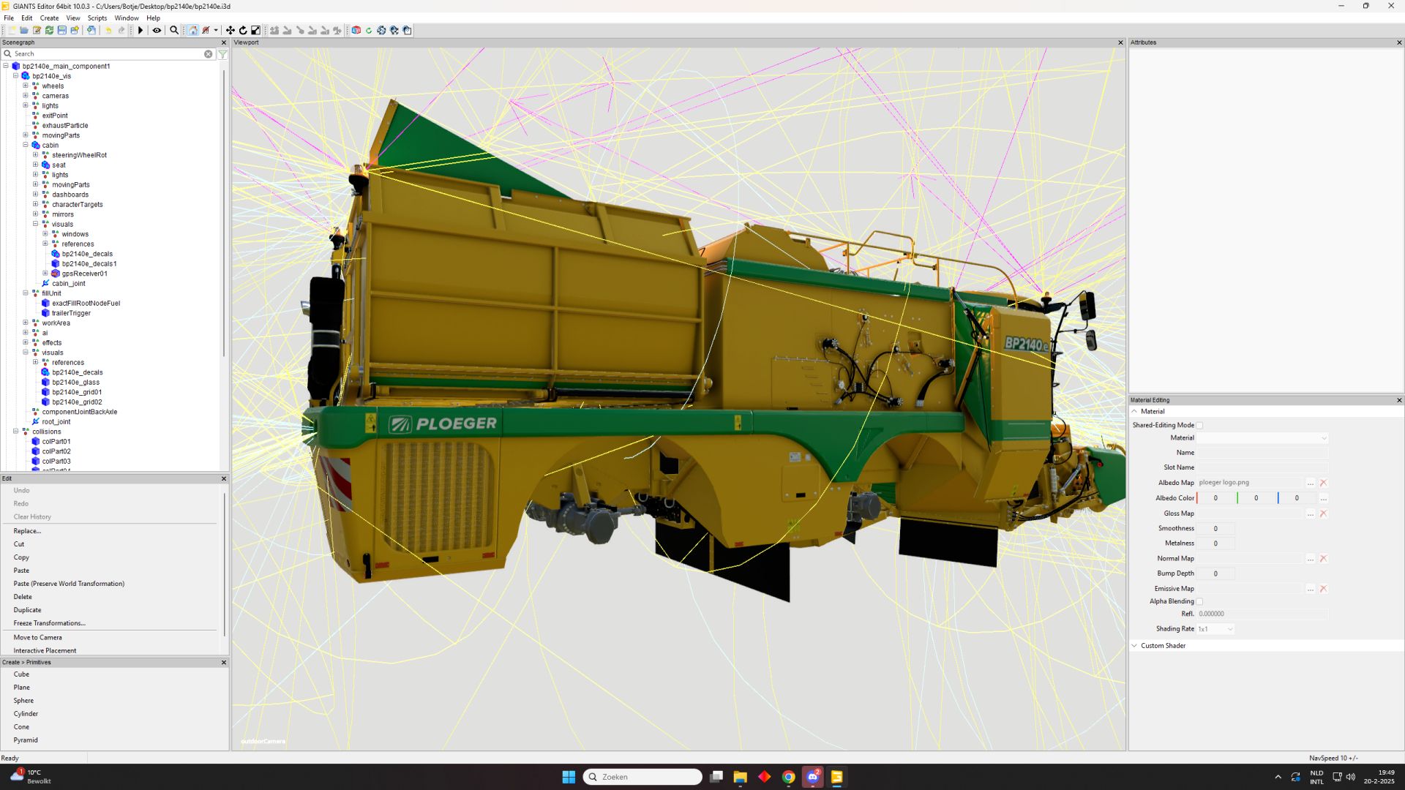This screenshot has width=1405, height=790.
Task: Expand the movingParts node under bp2140e_vis
Action: click(26, 135)
